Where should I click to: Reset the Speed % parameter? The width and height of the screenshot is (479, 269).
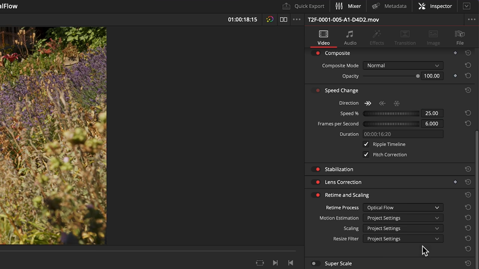[x=468, y=113]
